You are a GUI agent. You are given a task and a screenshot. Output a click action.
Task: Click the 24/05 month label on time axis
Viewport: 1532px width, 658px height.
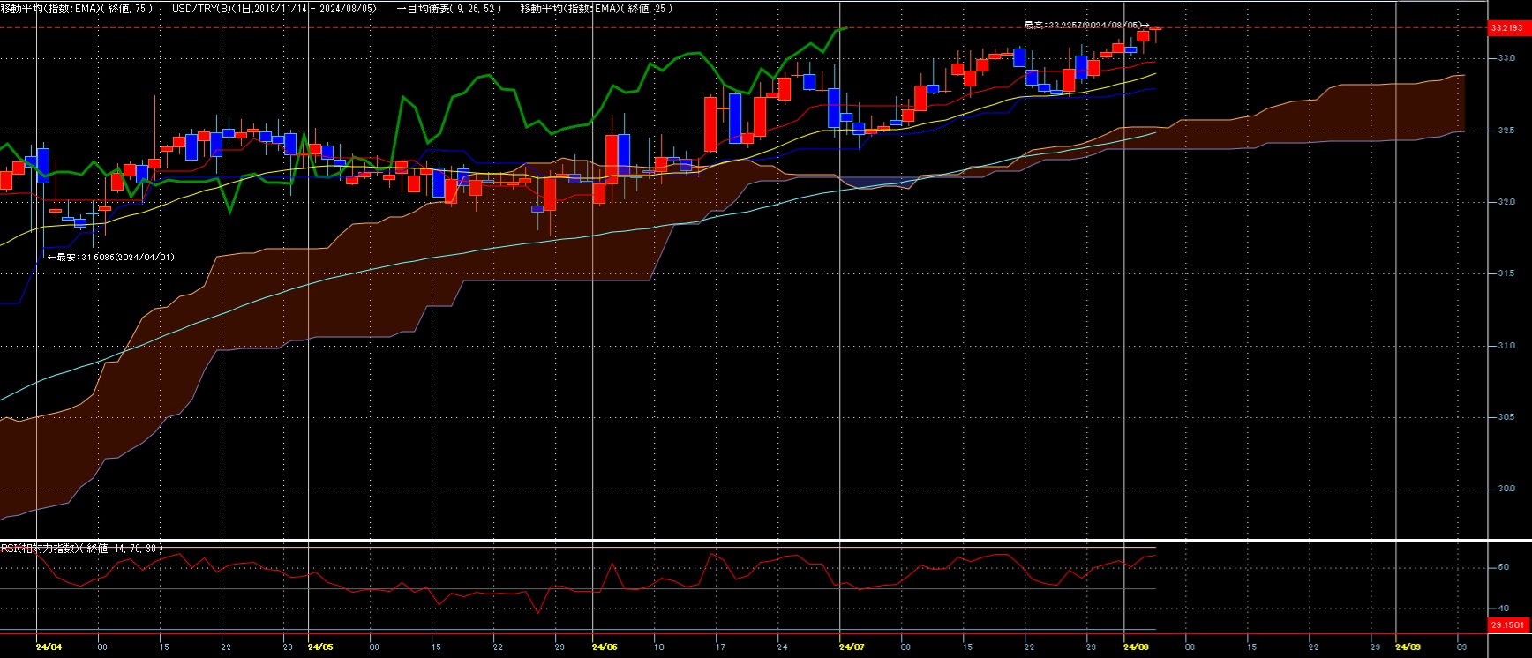coord(320,647)
